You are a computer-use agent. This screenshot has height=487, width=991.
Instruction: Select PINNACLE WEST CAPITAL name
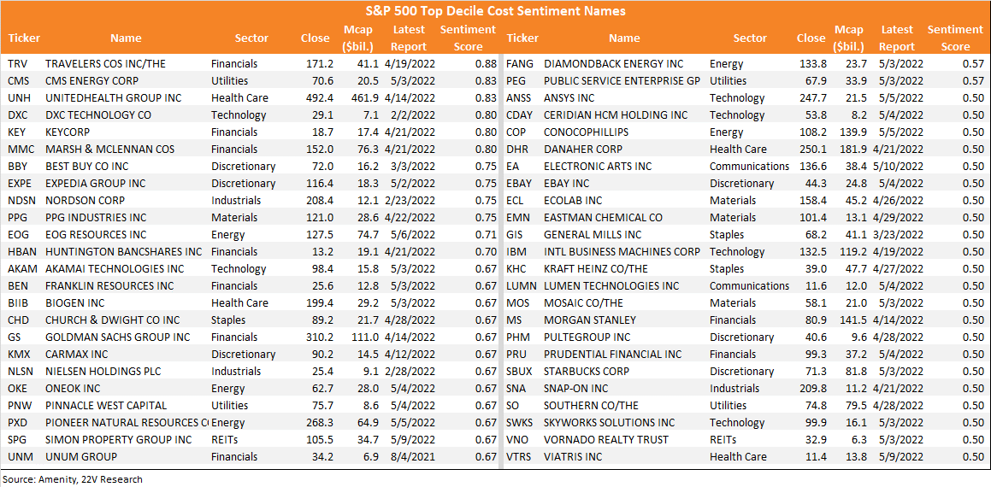click(106, 405)
